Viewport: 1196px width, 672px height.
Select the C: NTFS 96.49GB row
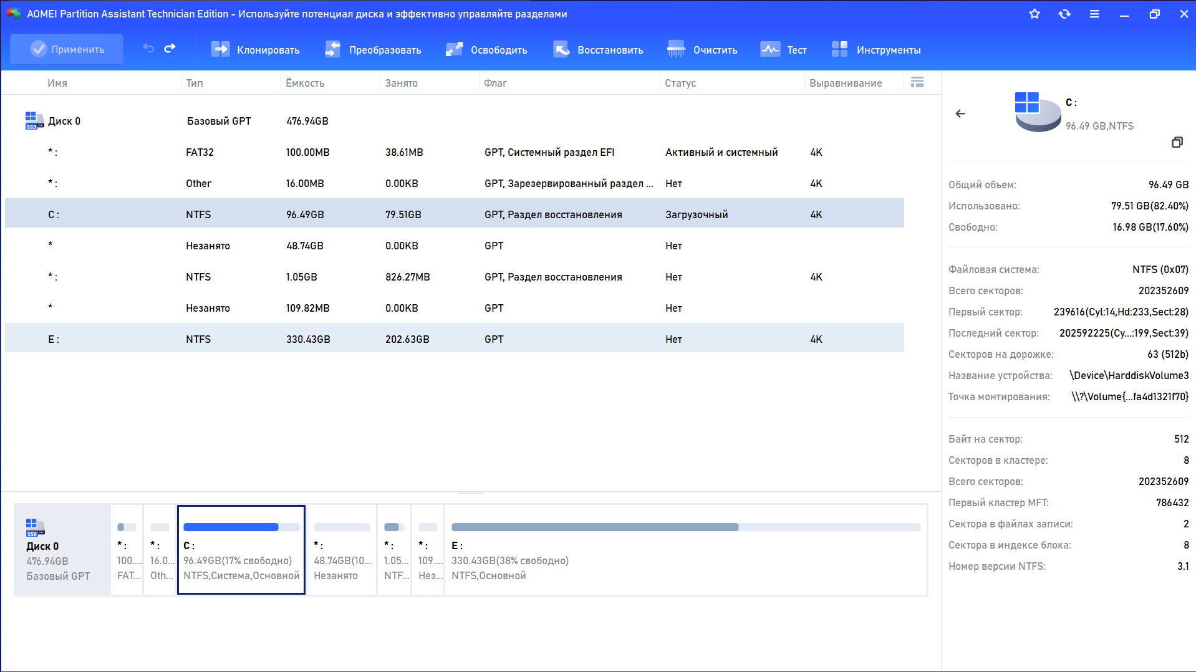tap(455, 214)
